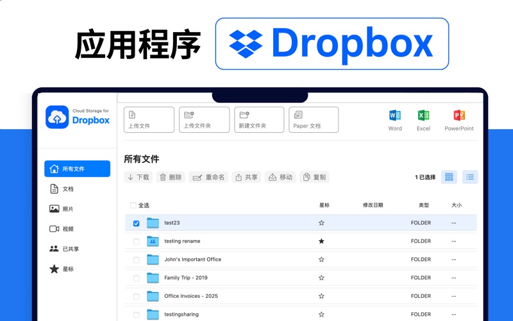Open 已共享 shared in the sidebar

coord(65,248)
